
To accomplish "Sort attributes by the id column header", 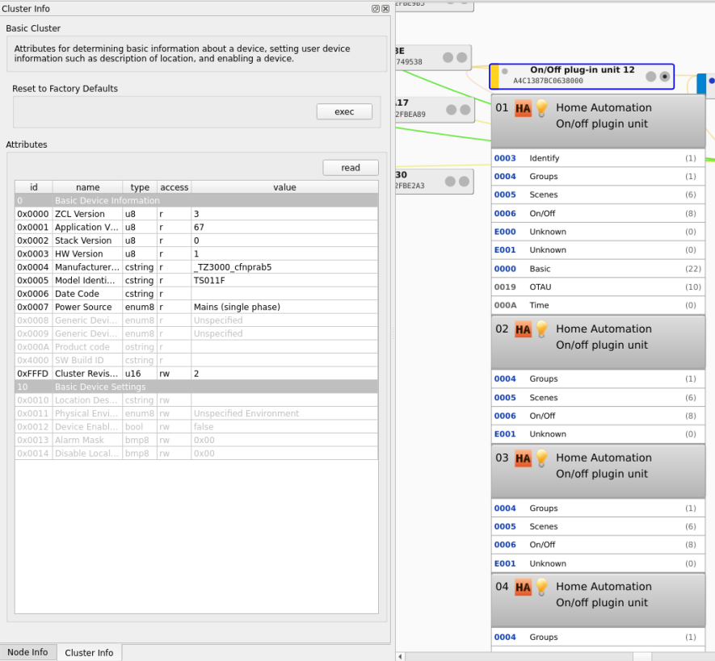I will (34, 187).
